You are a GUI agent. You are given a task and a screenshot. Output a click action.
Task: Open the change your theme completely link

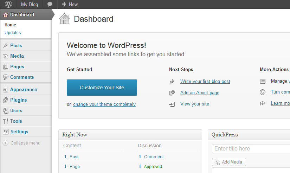click(x=104, y=104)
